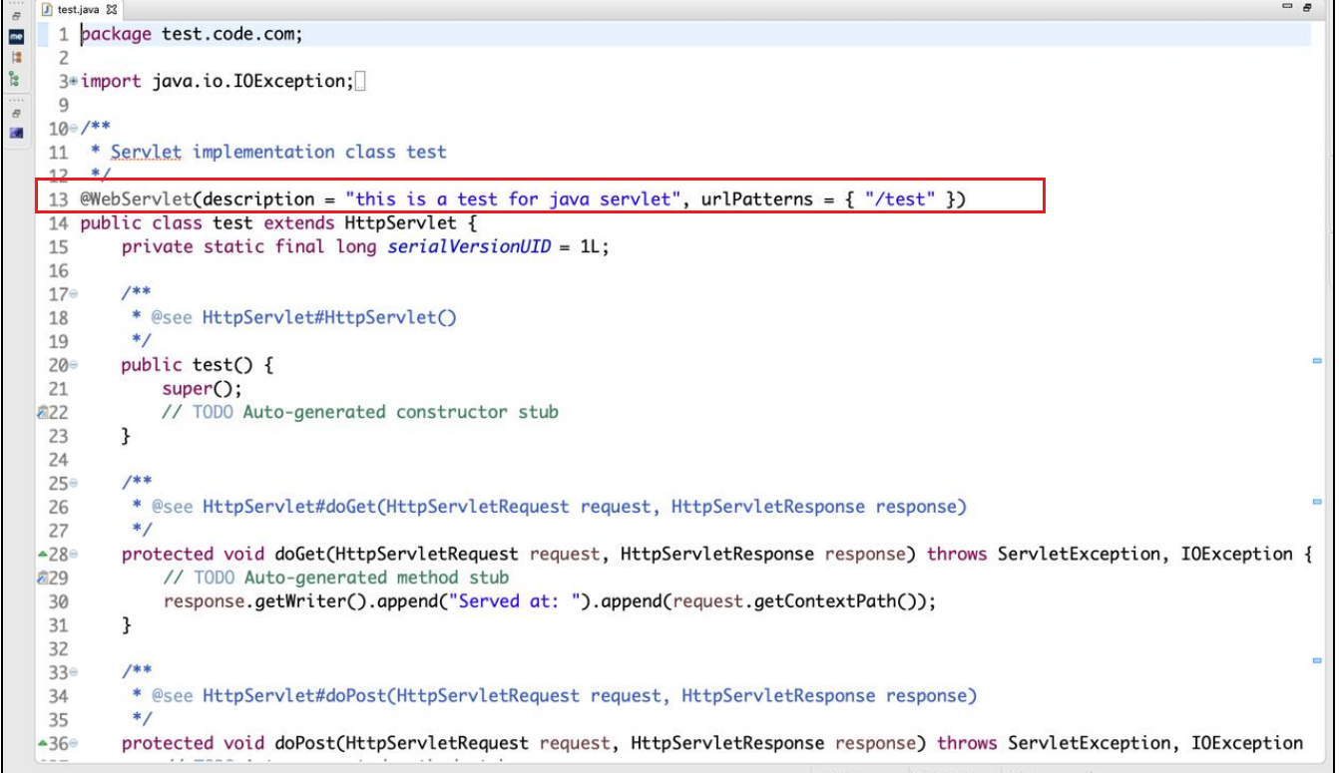Click the task marker beside line 29
Image resolution: width=1339 pixels, height=773 pixels.
click(x=42, y=578)
